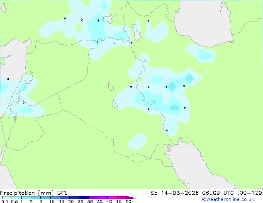Click the '50' legend scale label
Image resolution: width=263 pixels, height=203 pixels.
pos(129,201)
